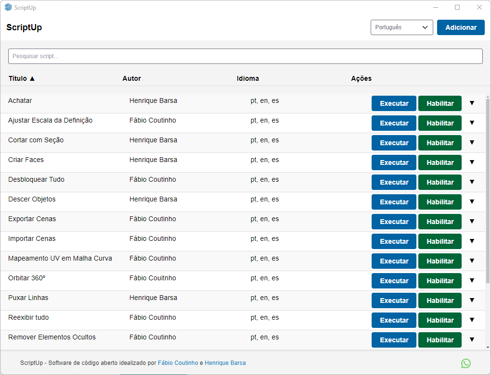Screen dimensions: 491x375
Task: Expand the Cortar com Seção row
Action: tap(472, 143)
